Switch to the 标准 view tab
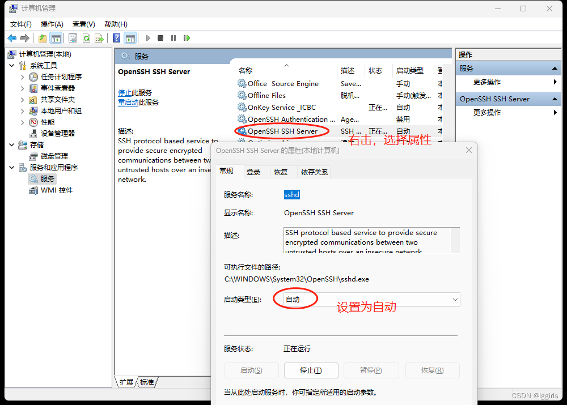Screen dimensions: 567x405 coord(147,382)
